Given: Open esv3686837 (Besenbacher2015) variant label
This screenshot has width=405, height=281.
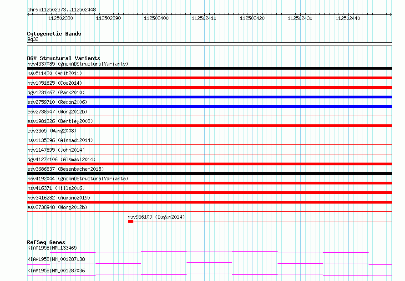Looking at the screenshot, I should [66, 169].
